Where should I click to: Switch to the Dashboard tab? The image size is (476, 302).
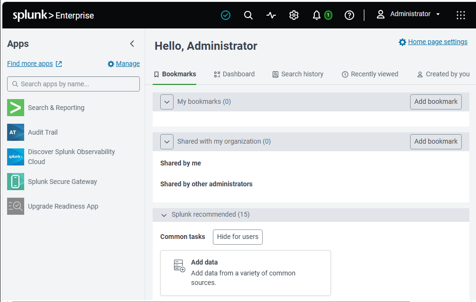pos(234,74)
